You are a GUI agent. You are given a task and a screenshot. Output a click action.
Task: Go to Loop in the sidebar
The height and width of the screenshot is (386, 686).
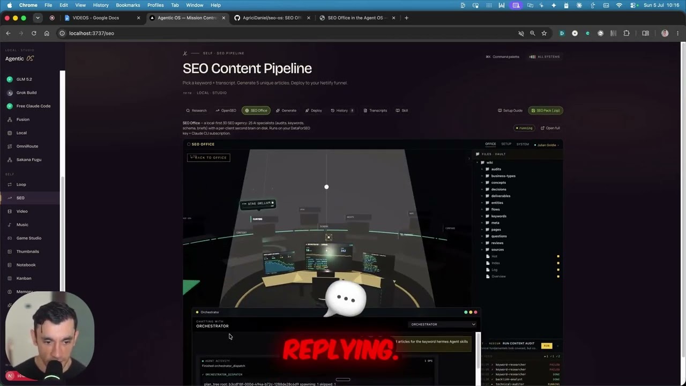tap(21, 184)
